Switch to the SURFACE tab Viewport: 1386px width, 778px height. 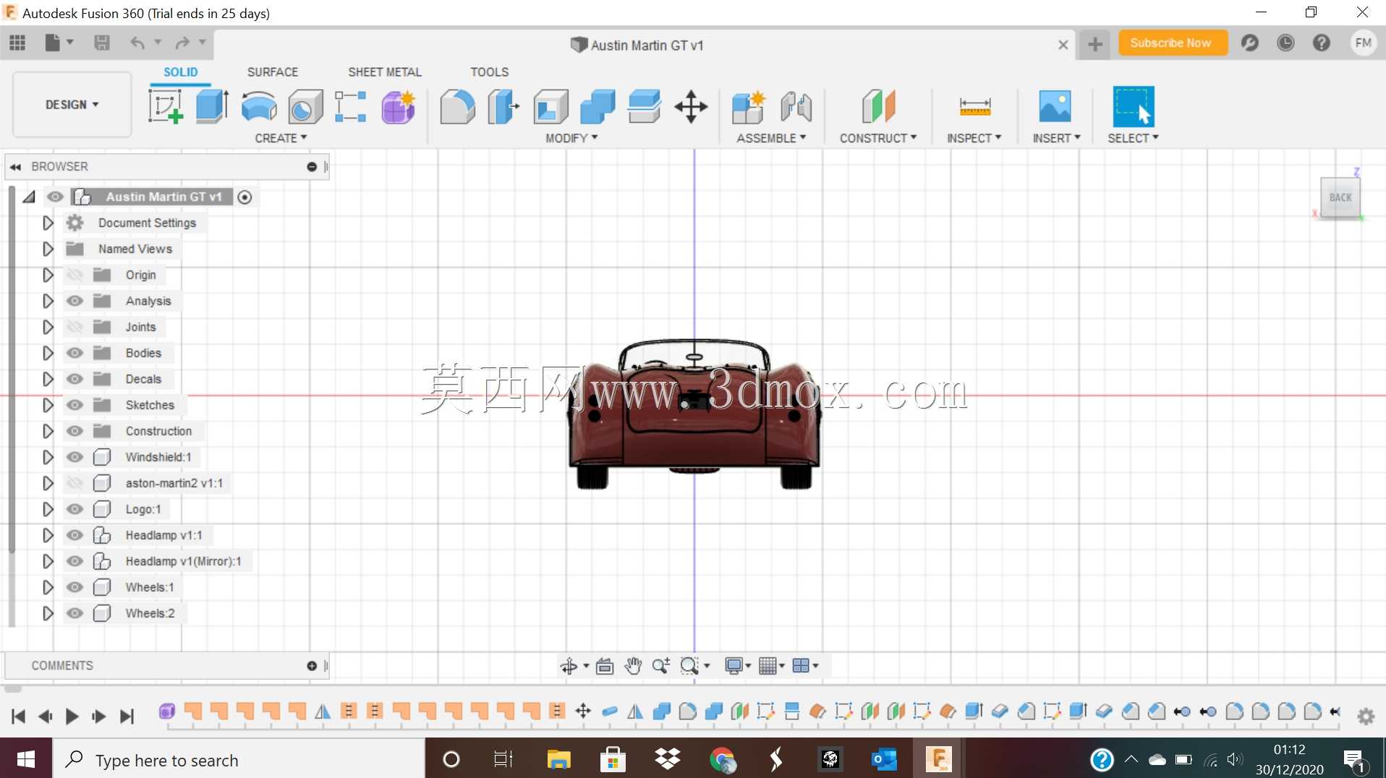click(x=272, y=72)
